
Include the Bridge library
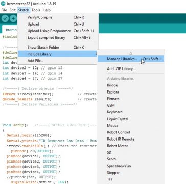click(131, 85)
